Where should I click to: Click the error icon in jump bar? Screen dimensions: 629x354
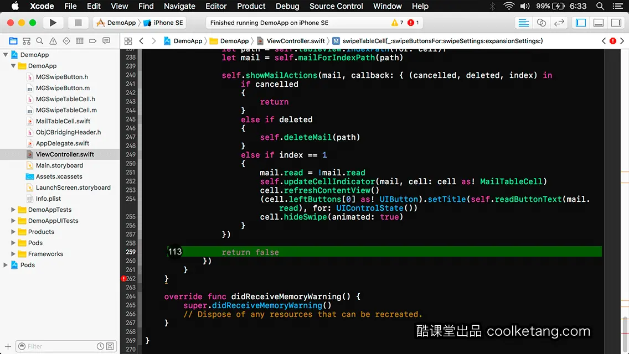coord(613,41)
